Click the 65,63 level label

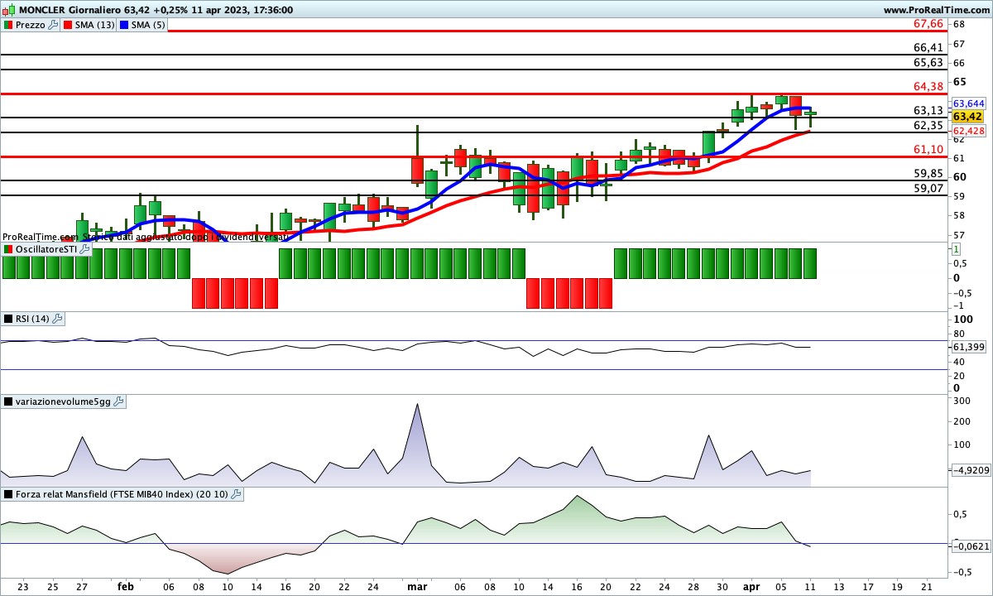928,62
